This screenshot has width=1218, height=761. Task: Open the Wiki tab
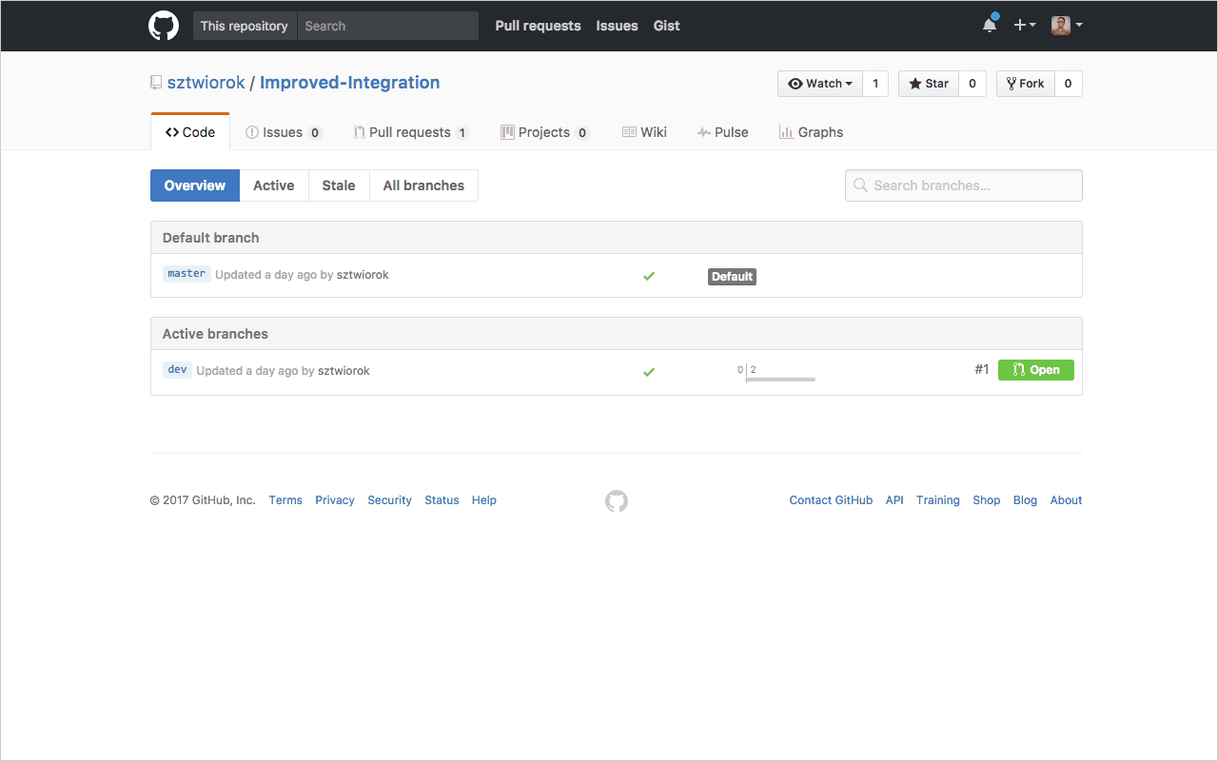(644, 132)
